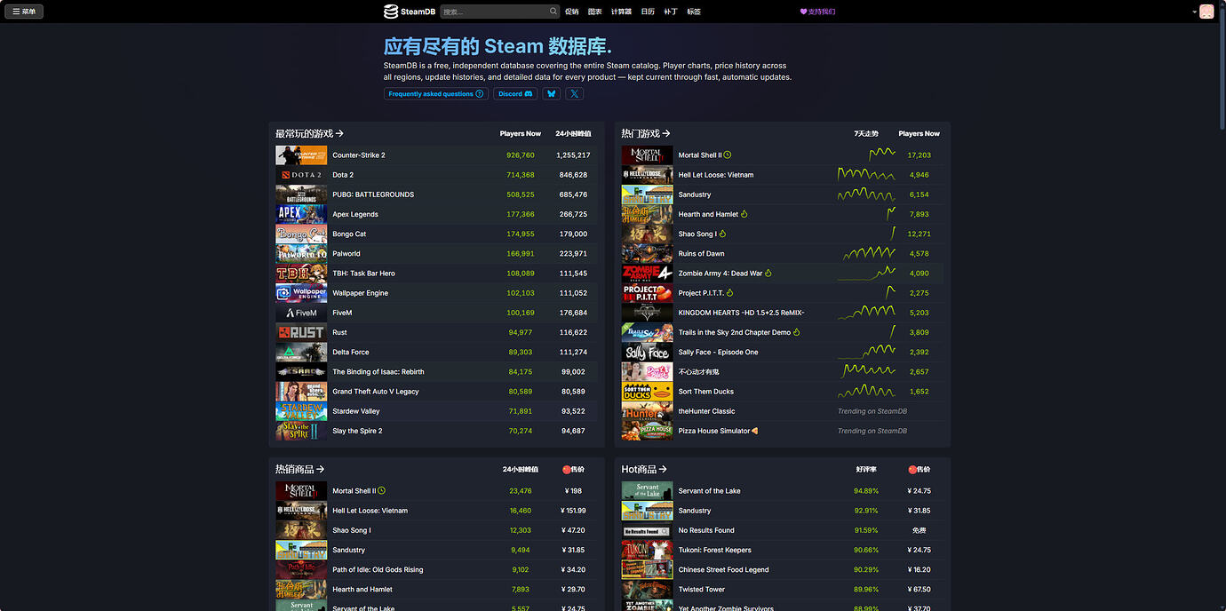Open PUBG: BATTLEGROUNDS row
1226x611 pixels.
pos(436,194)
